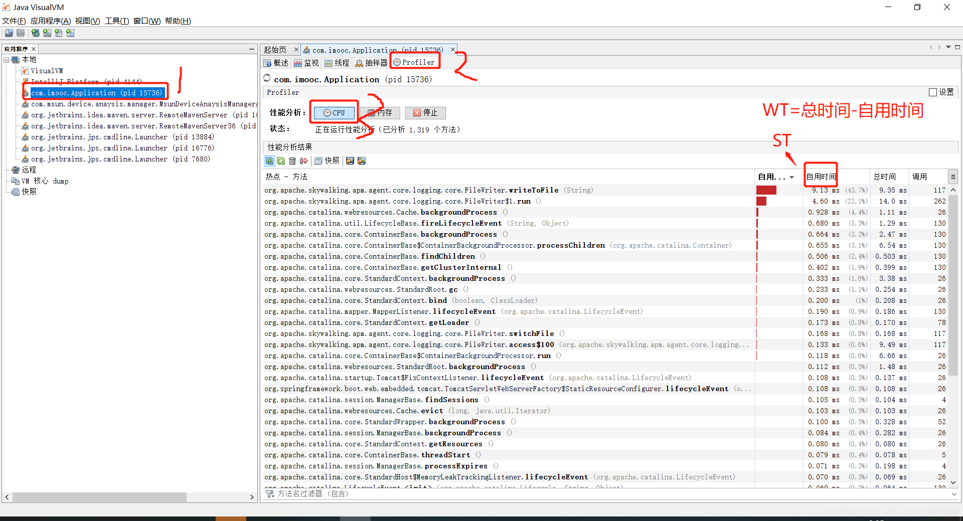This screenshot has width=963, height=521.
Task: Click the Add Application Snapshot toolbar icon
Action: (x=70, y=33)
